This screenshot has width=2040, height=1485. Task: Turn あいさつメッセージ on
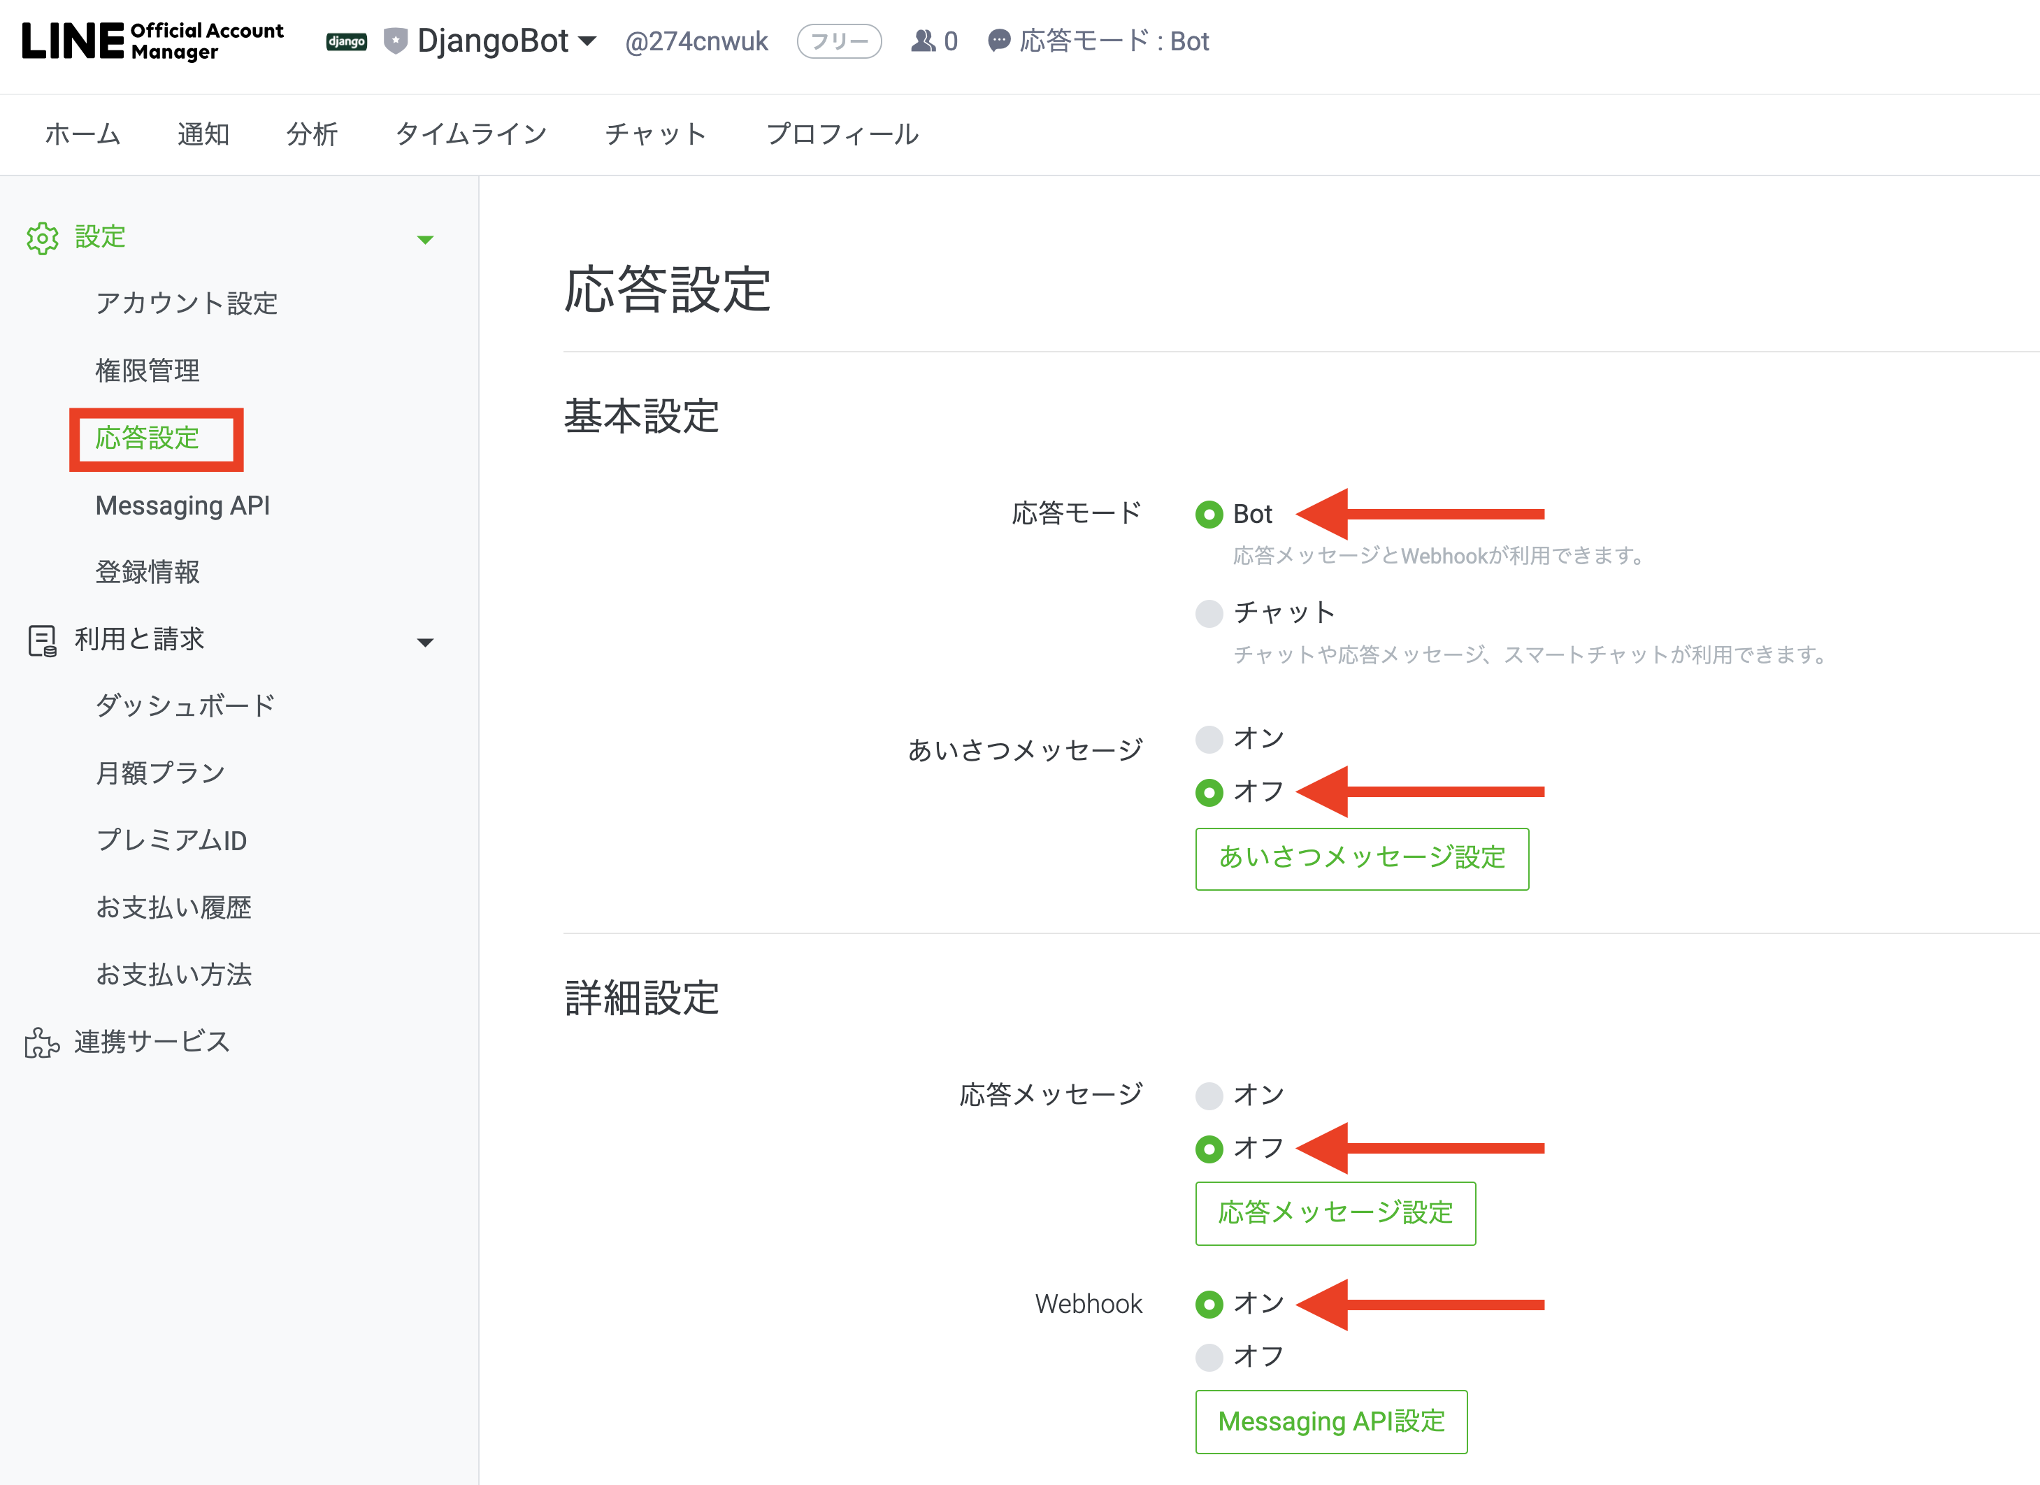(1209, 739)
